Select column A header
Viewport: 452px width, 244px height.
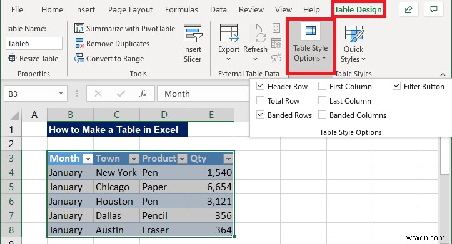coord(34,115)
